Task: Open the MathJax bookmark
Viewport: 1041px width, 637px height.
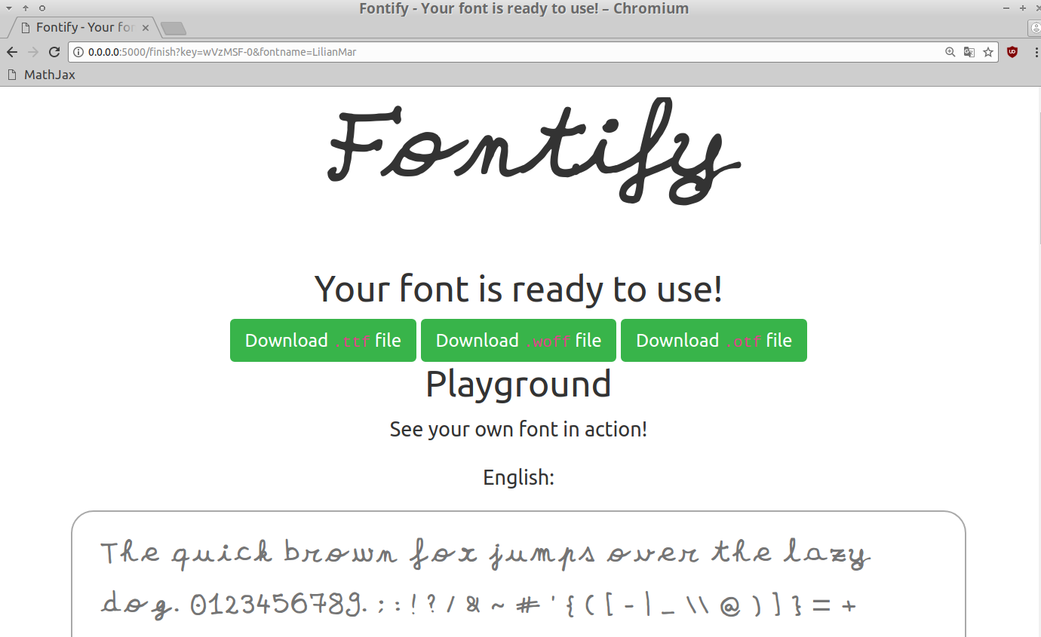Action: 41,75
